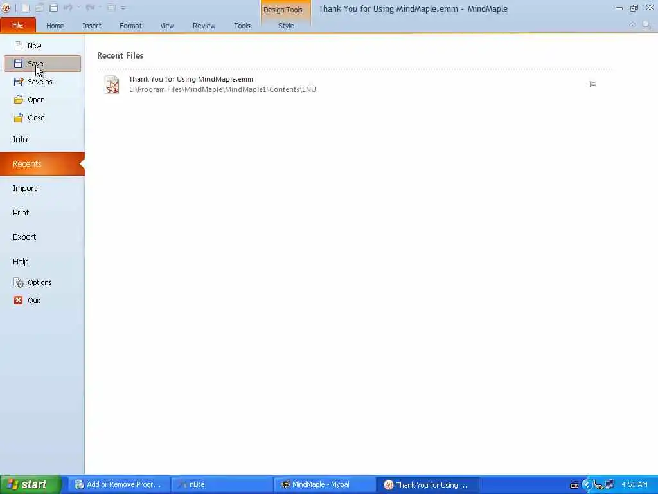Image resolution: width=658 pixels, height=494 pixels.
Task: Open recent file Thank You for Using MindMaple.emm
Action: [x=355, y=84]
